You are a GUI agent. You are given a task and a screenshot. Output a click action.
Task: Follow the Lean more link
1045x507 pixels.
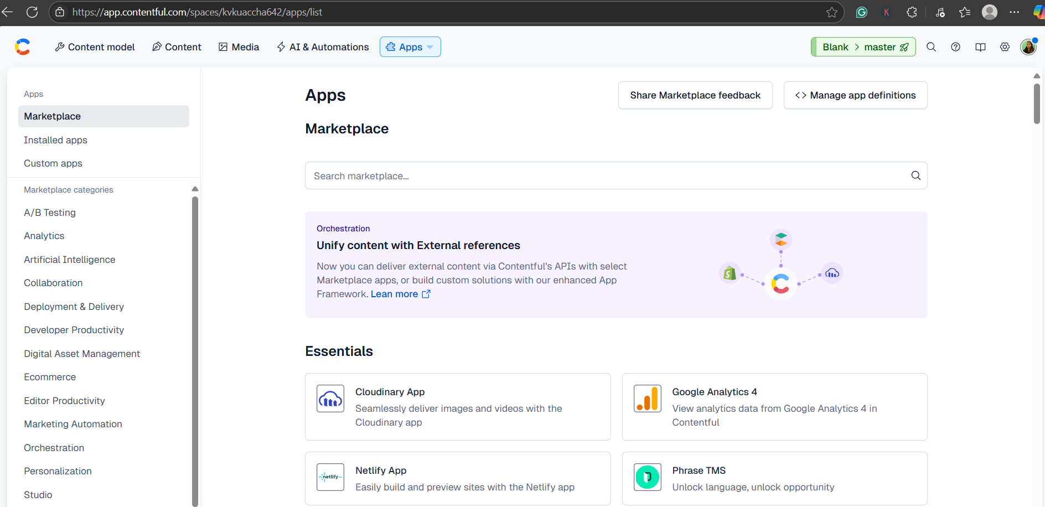coord(400,294)
